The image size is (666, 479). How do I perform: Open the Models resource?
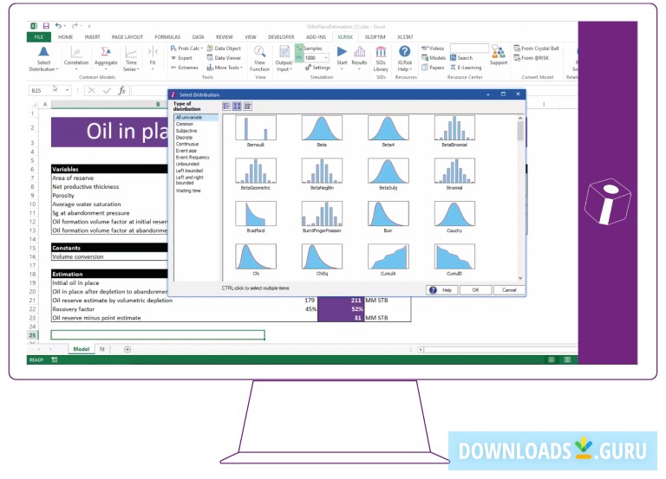point(434,58)
